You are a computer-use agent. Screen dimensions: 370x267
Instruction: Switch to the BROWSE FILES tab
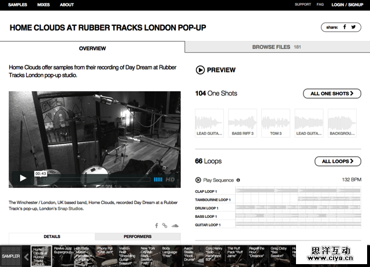click(x=277, y=47)
